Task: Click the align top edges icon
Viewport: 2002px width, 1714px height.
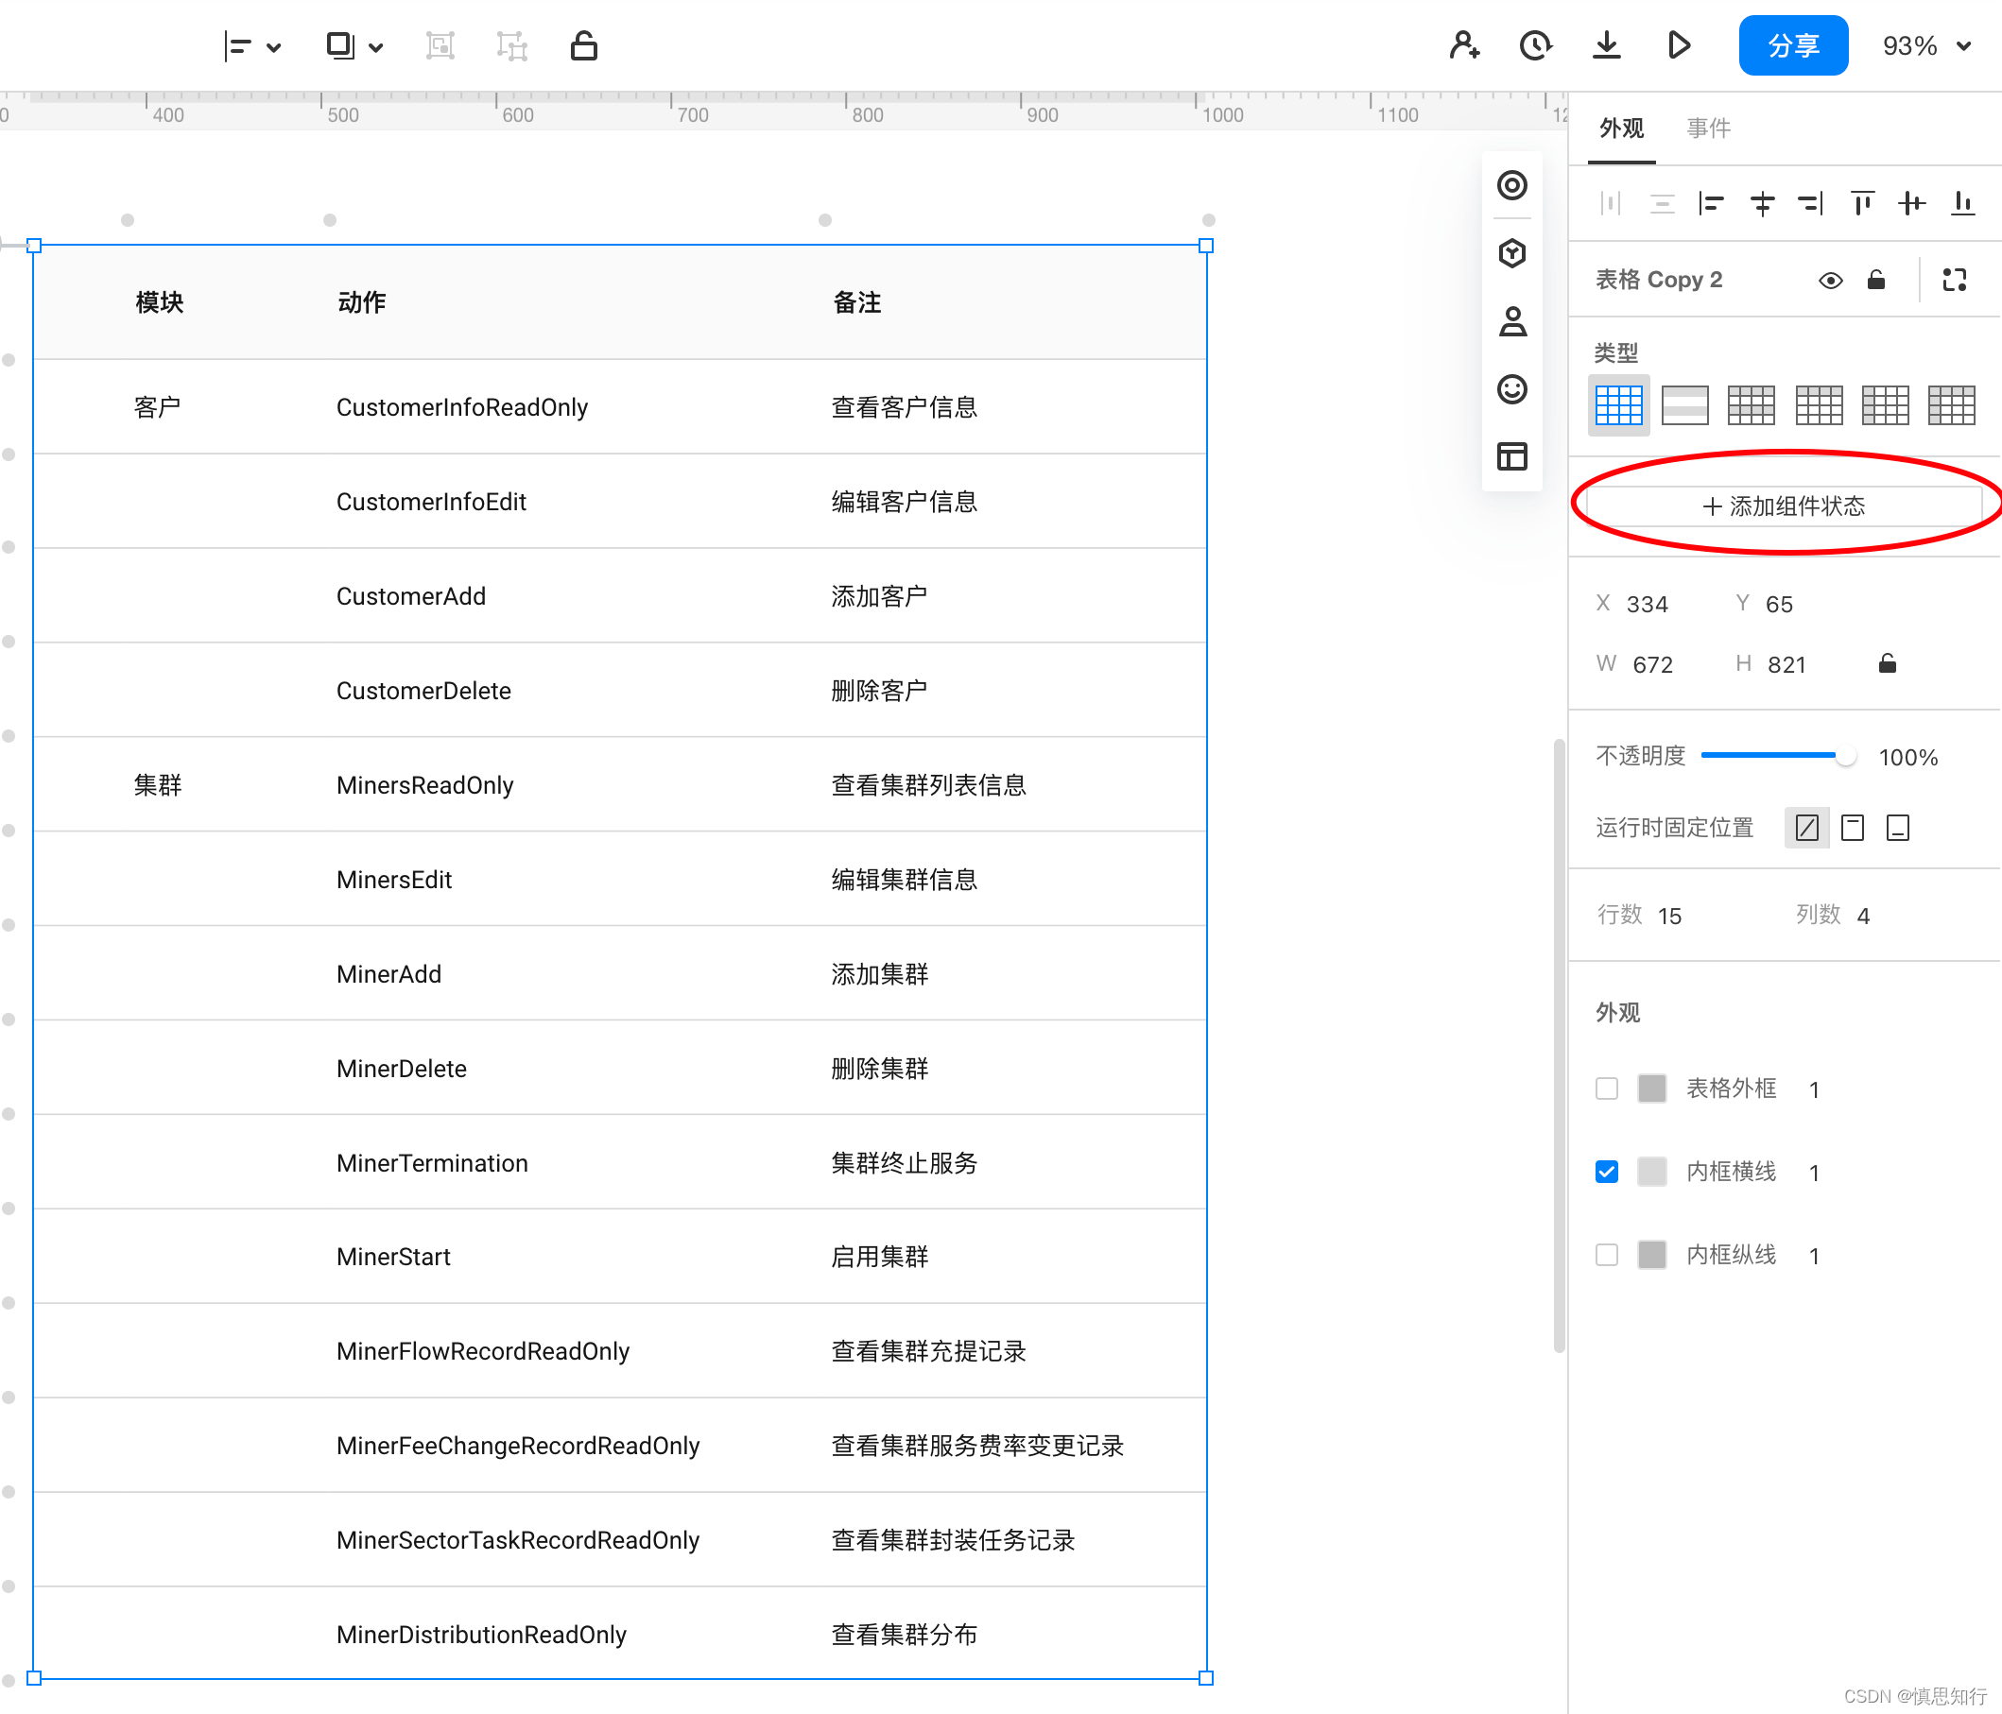Action: pyautogui.click(x=1862, y=203)
